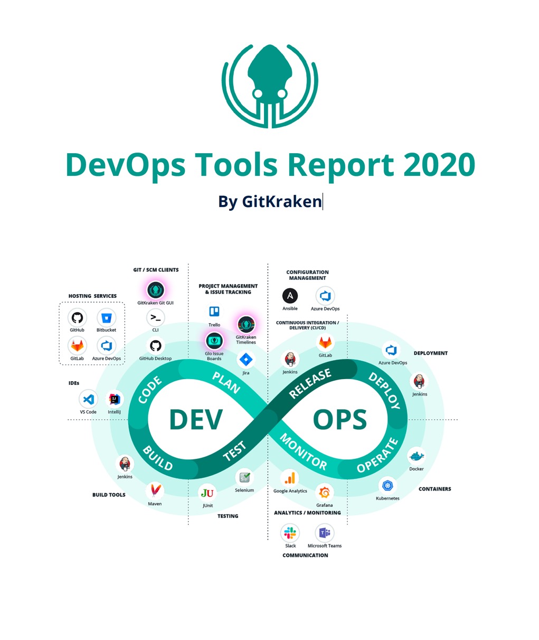539x640 pixels.
Task: Click Azure DevOps icon beside Deployment heading
Action: click(x=392, y=350)
